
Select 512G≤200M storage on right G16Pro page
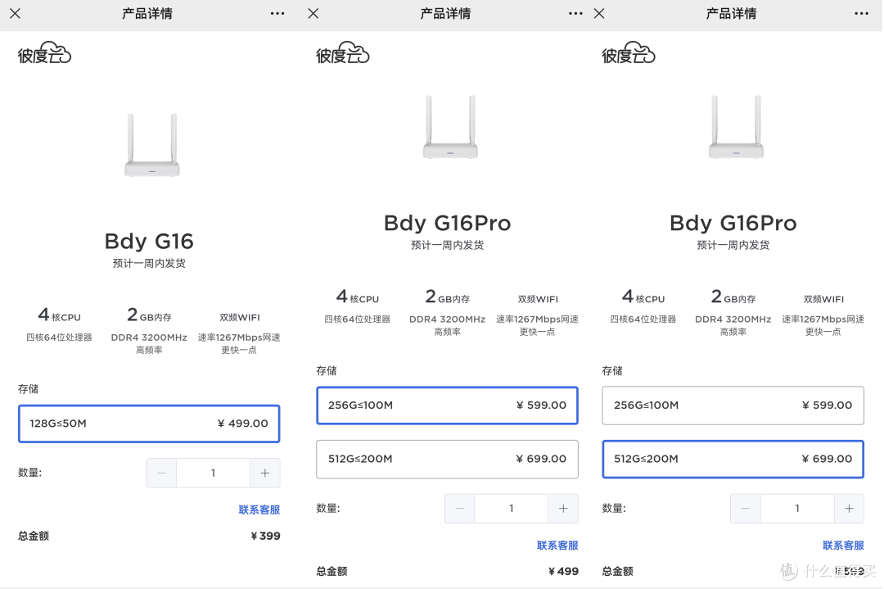pos(733,459)
